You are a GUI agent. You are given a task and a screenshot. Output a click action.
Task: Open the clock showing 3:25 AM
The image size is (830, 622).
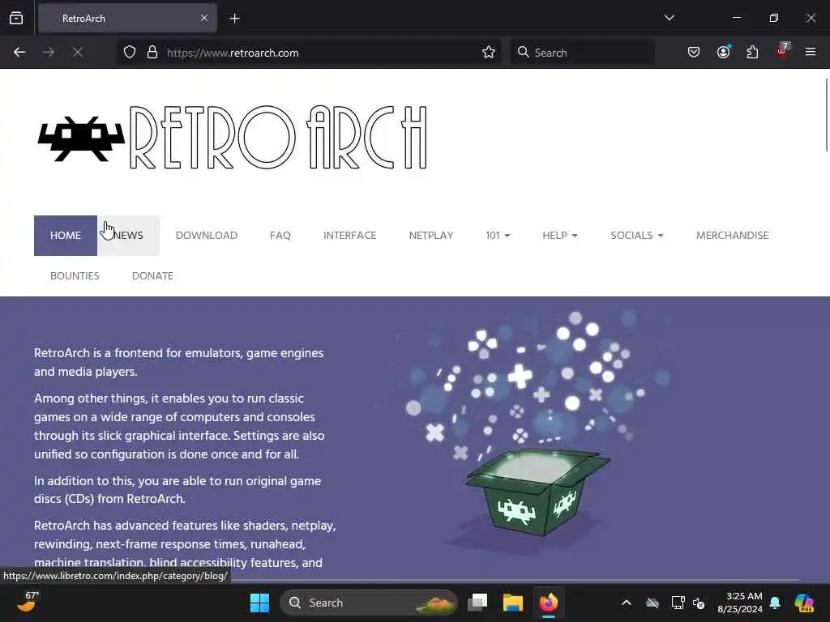click(x=739, y=603)
